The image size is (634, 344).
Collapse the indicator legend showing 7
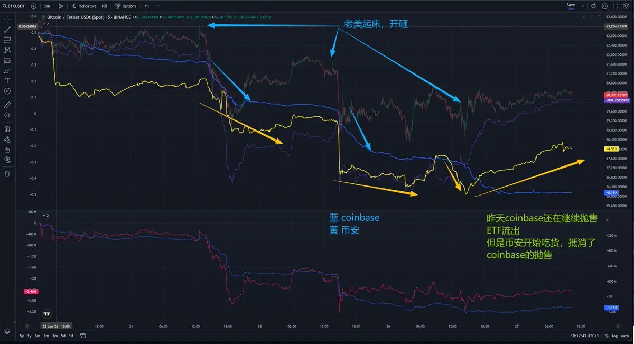[x=45, y=24]
